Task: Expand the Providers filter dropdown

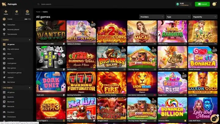Action: tap(152, 17)
